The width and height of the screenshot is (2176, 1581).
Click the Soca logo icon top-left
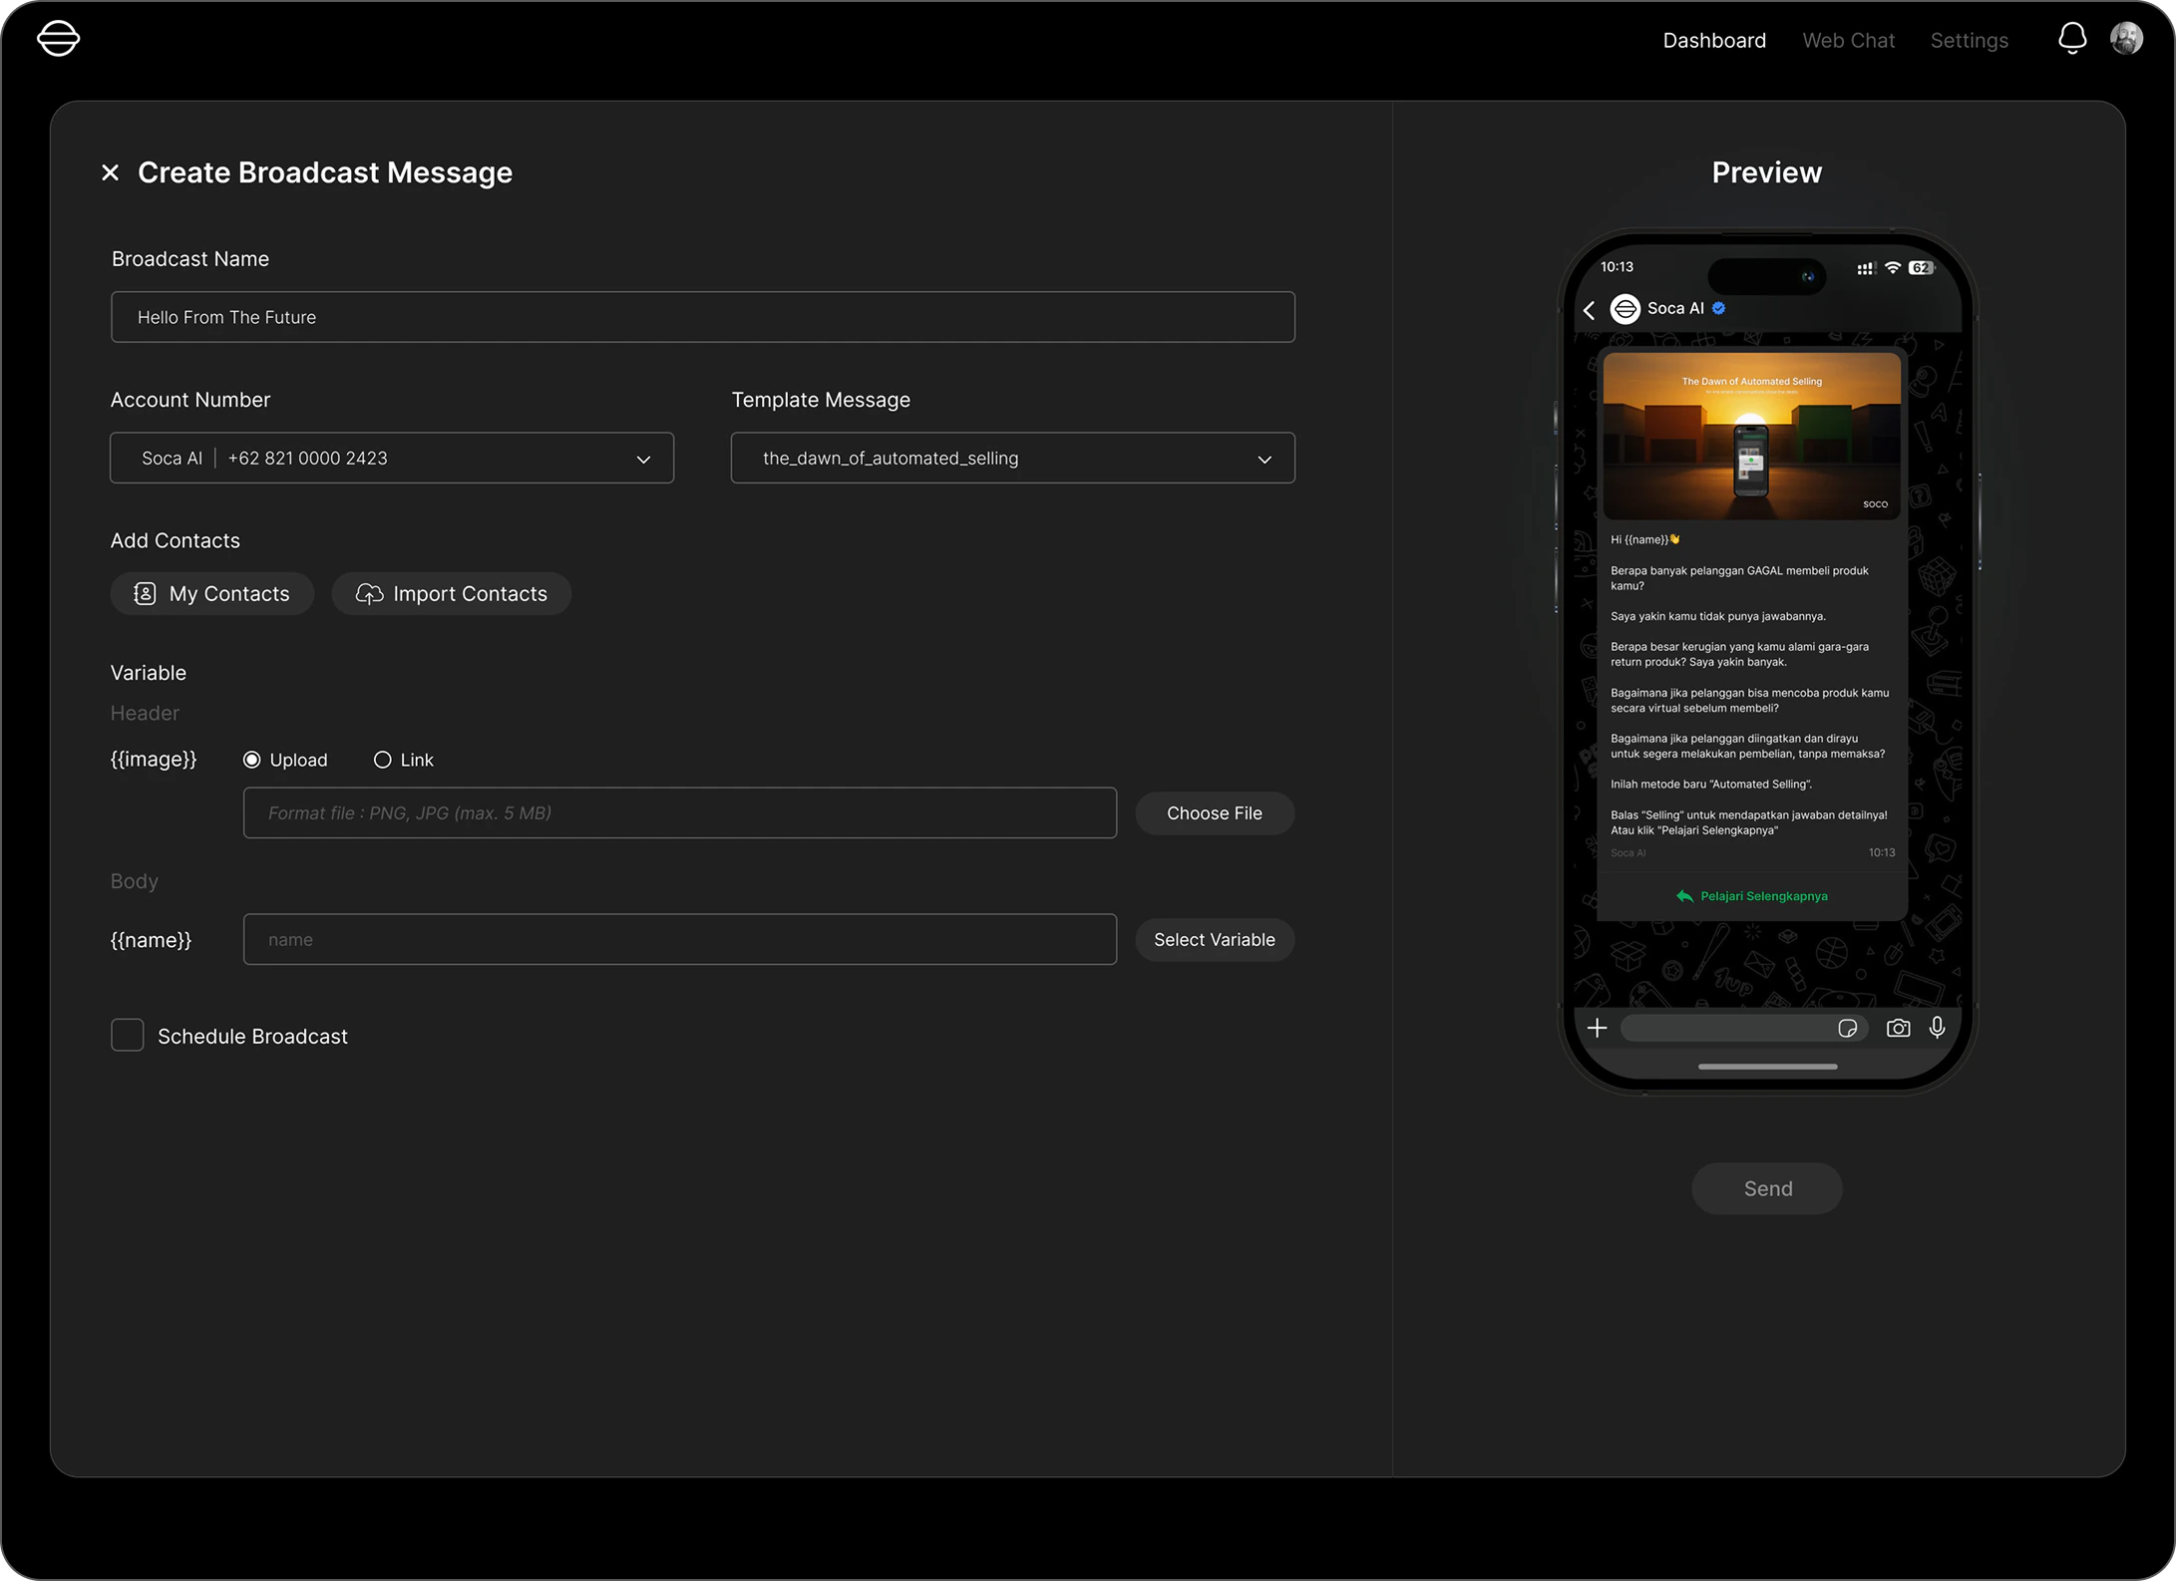pos(58,39)
